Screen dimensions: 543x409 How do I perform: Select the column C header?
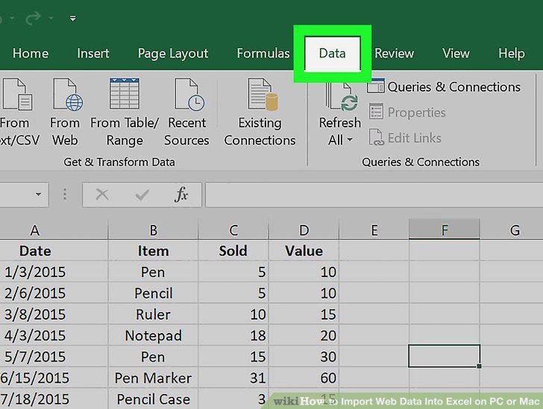click(x=233, y=229)
